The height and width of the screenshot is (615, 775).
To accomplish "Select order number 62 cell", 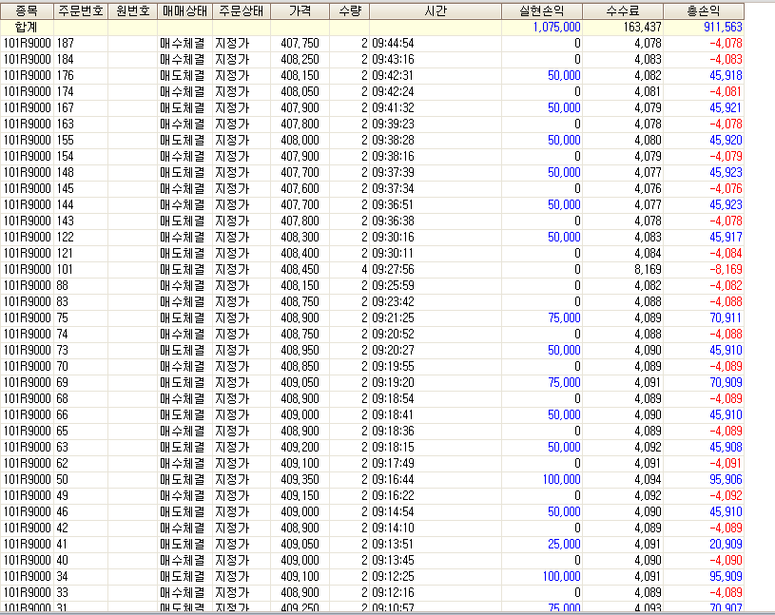I will tap(62, 463).
